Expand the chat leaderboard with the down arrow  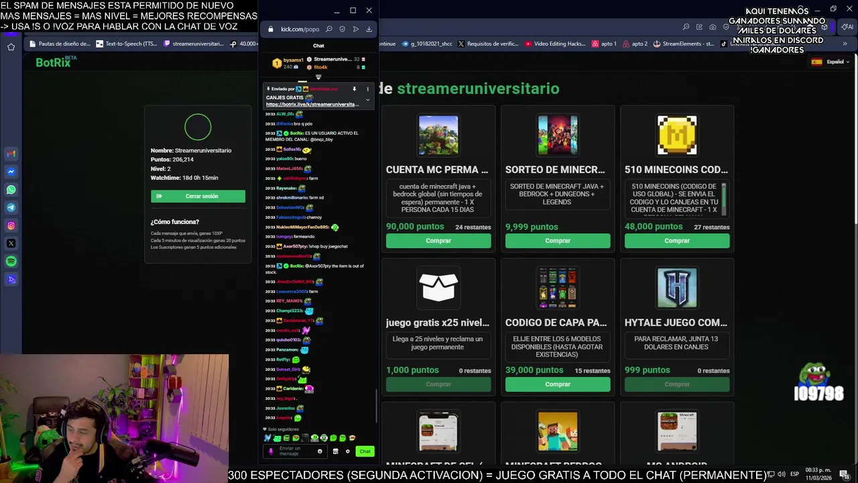click(318, 77)
